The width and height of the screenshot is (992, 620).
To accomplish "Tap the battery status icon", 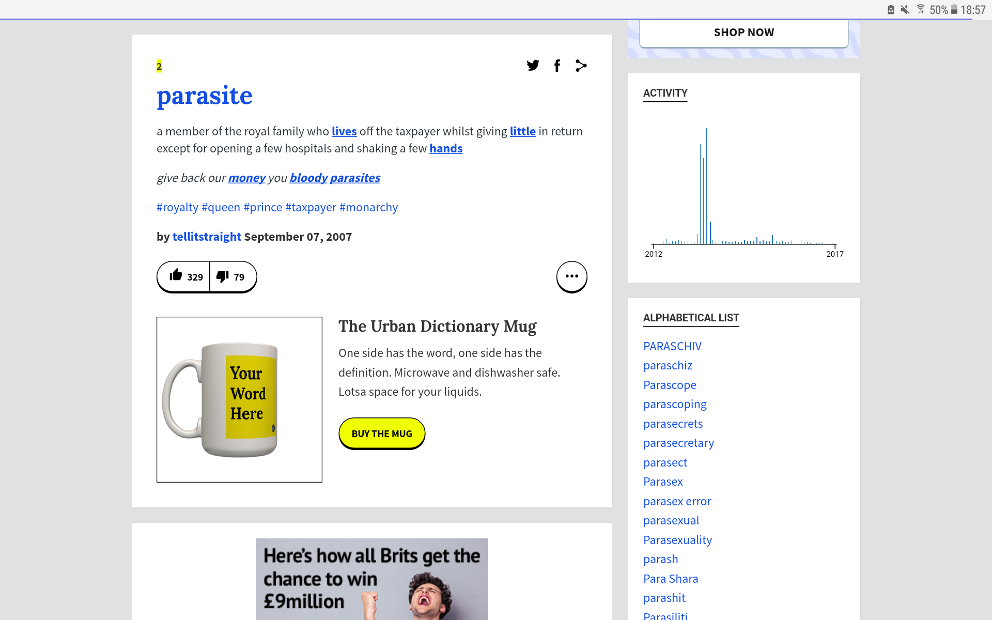I will tap(954, 9).
